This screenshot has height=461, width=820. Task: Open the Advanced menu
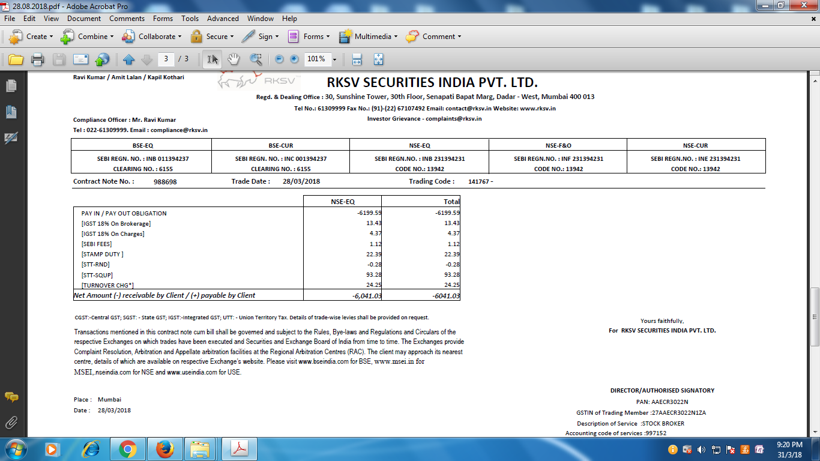tap(223, 19)
